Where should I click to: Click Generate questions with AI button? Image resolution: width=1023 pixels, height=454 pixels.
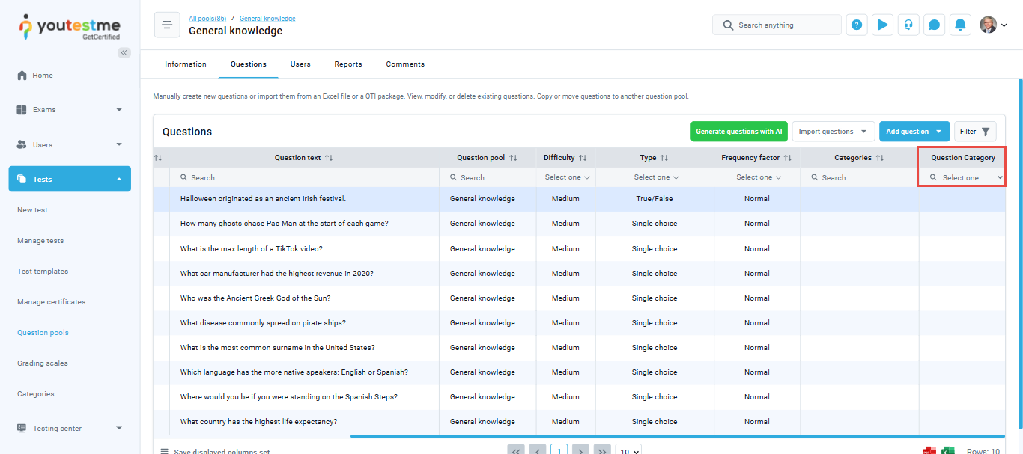coord(738,132)
